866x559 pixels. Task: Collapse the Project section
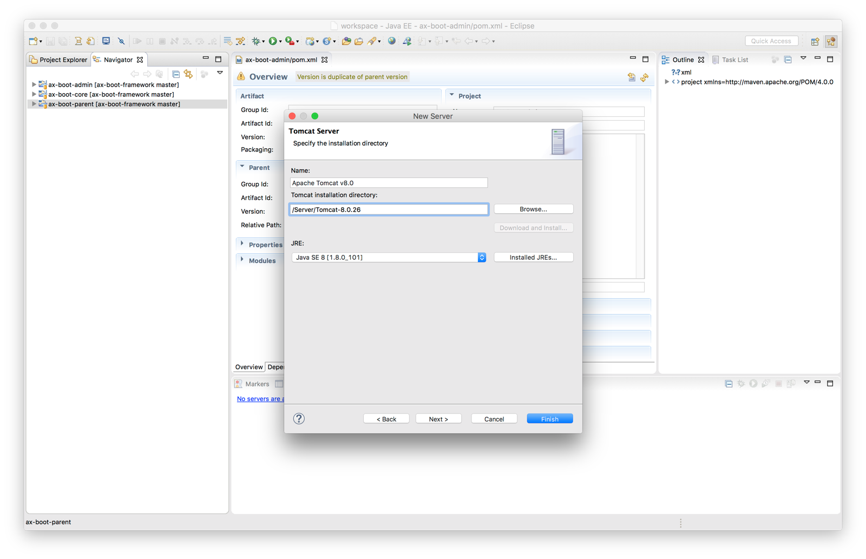(452, 95)
